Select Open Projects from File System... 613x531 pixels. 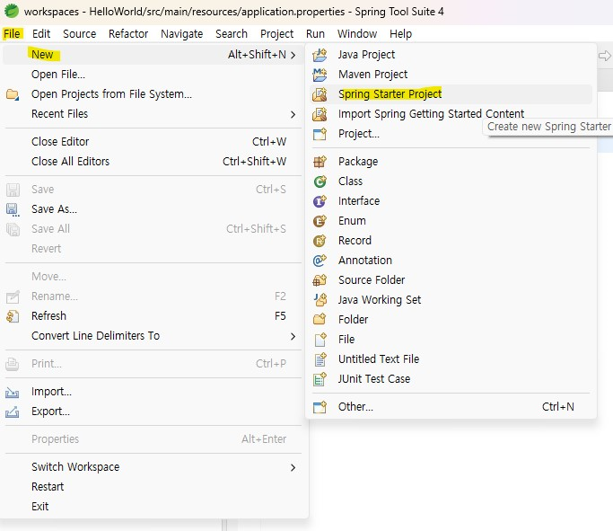click(112, 94)
